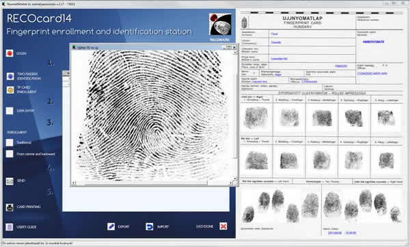Select the TP Card Enrollment icon
The width and height of the screenshot is (410, 247).
(x=10, y=90)
